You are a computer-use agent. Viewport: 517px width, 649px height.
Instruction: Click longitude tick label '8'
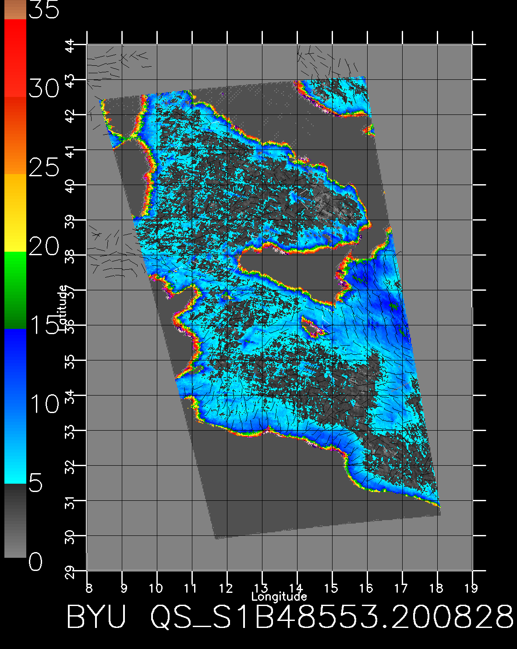point(89,588)
